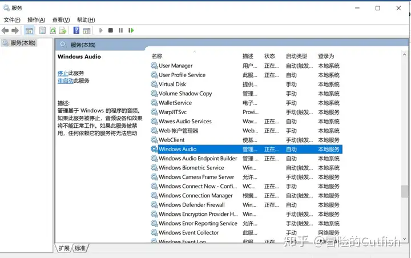Click the scrollbar up arrow
The height and width of the screenshot is (258, 411).
404,55
